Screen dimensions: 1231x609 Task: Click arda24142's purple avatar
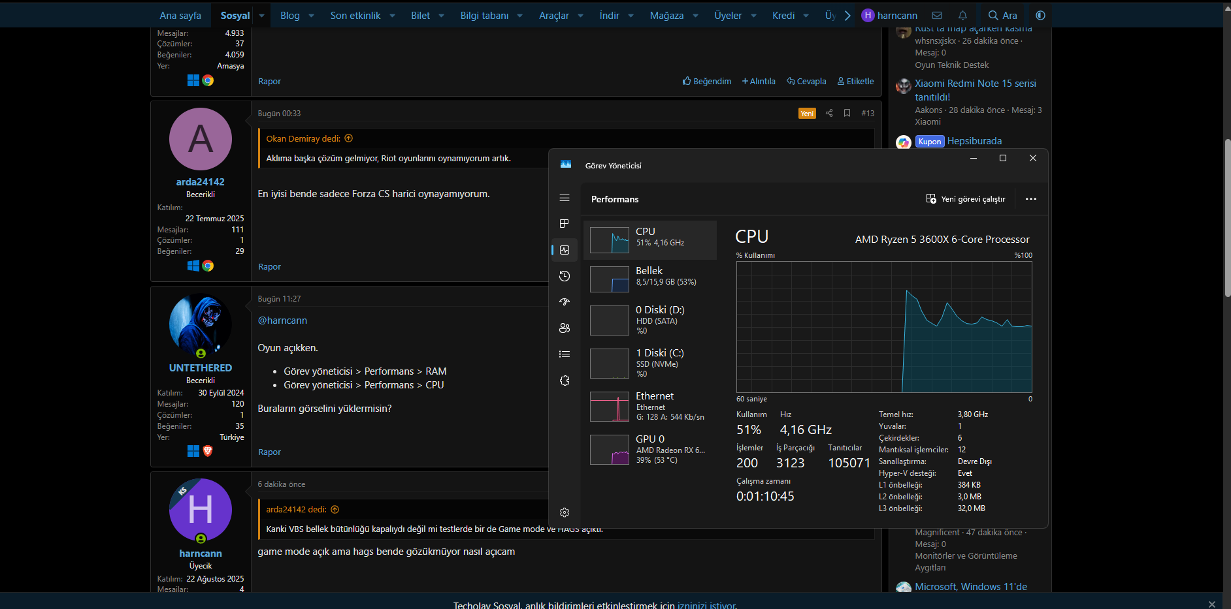pos(201,139)
